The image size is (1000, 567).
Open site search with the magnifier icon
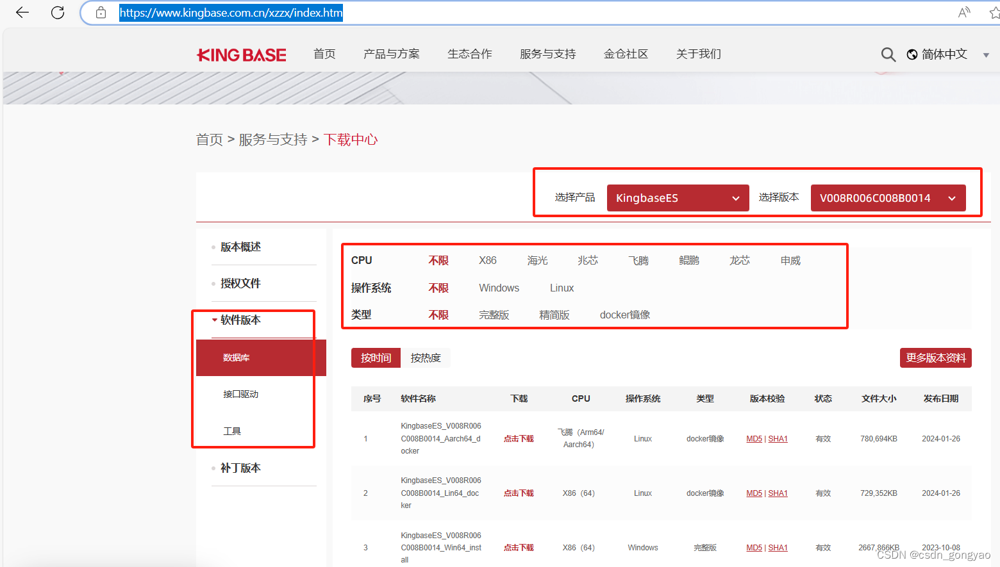pyautogui.click(x=888, y=54)
